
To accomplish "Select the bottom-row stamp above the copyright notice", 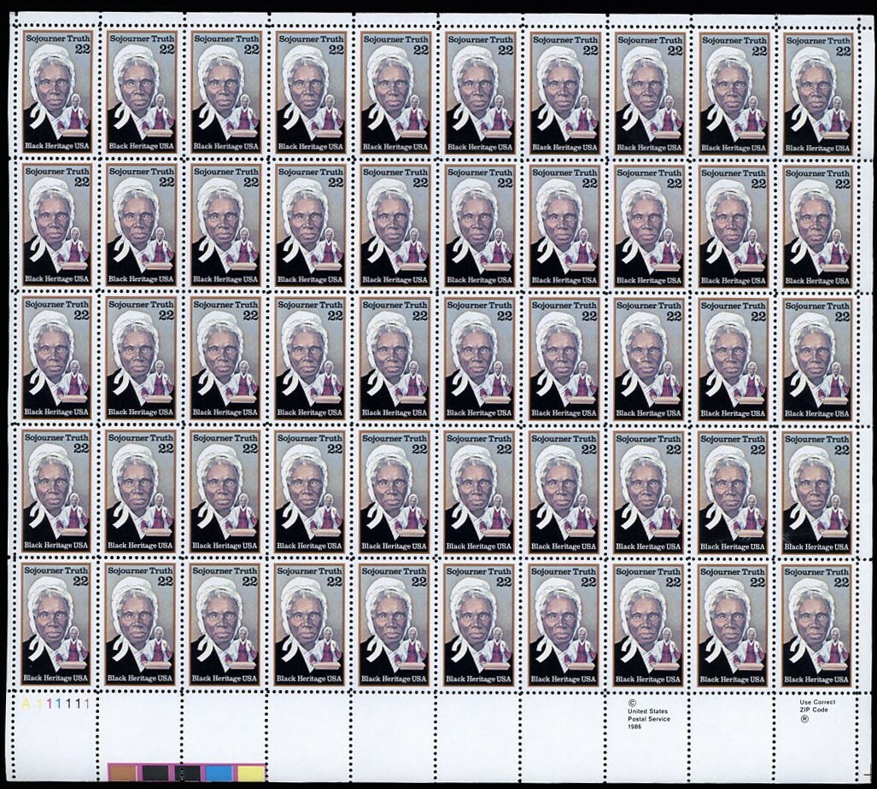I will pos(648,625).
